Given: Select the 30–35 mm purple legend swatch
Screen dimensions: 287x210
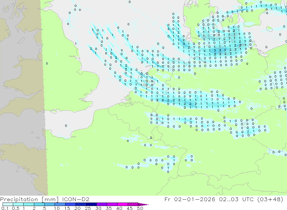Looking at the screenshot, I should pyautogui.click(x=102, y=204).
